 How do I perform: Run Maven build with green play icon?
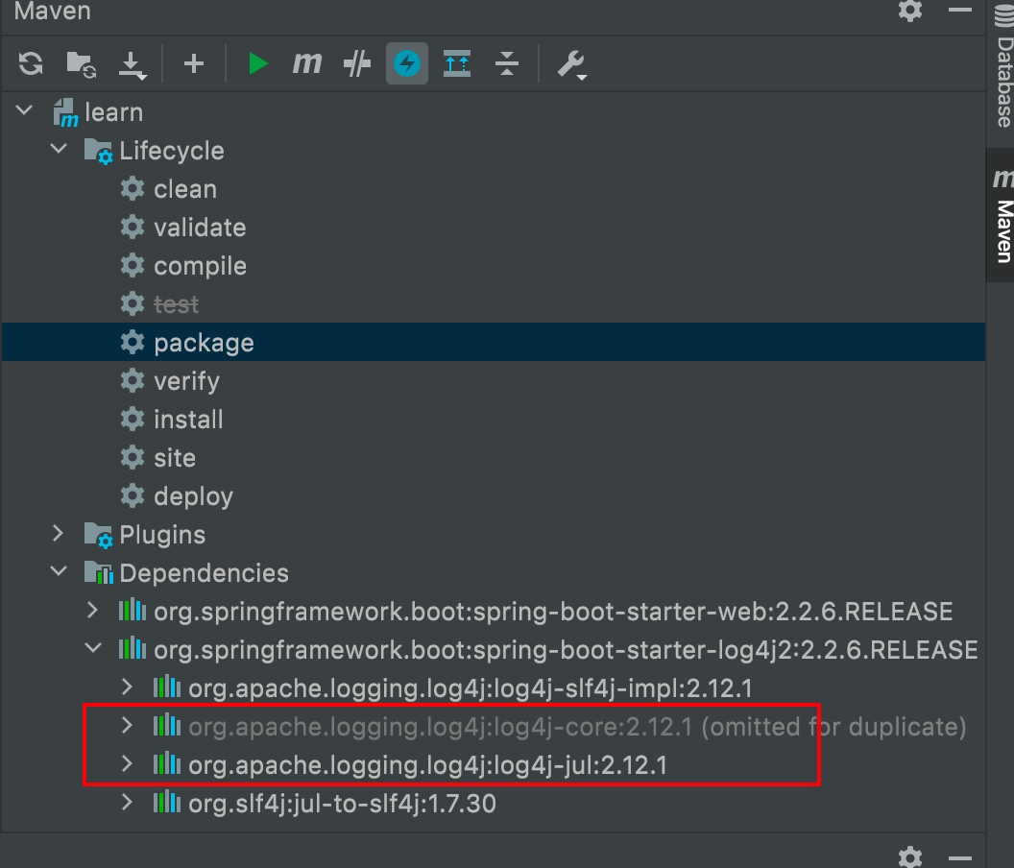[256, 63]
